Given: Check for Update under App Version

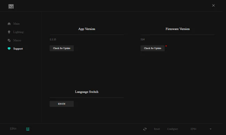Looking at the screenshot, I should click(62, 48).
